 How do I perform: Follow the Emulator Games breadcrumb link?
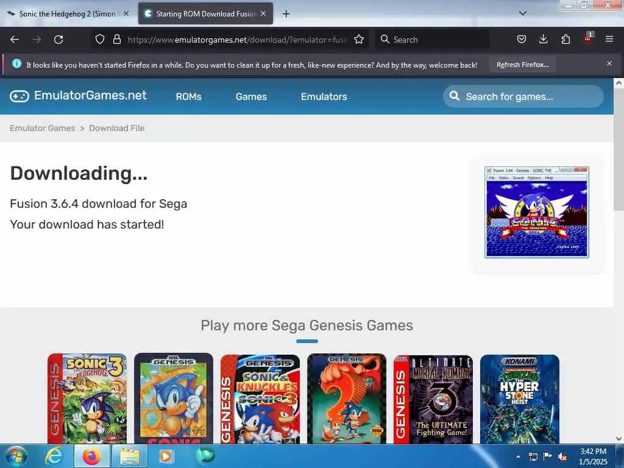[x=43, y=128]
